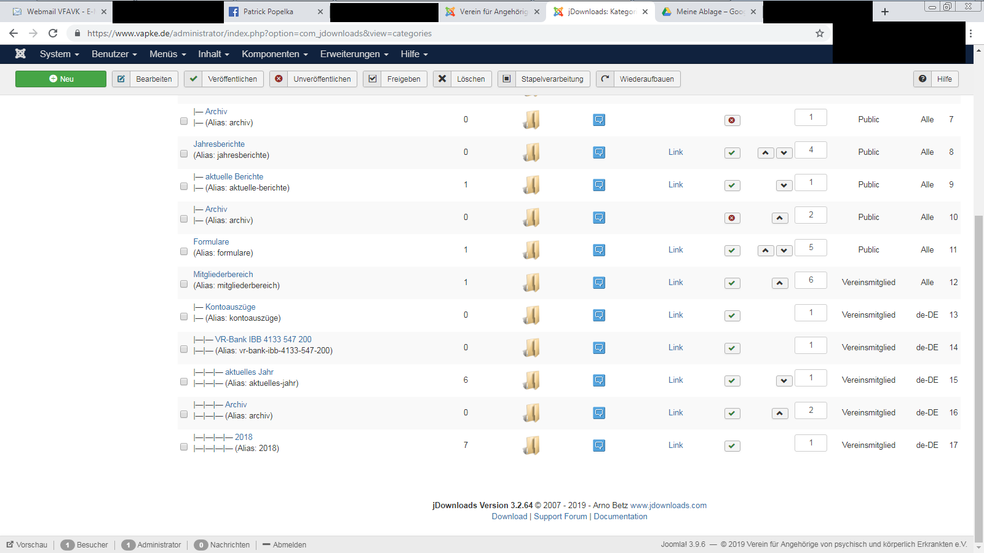Toggle the red unpublished status of Archiv ID 7

pyautogui.click(x=732, y=120)
